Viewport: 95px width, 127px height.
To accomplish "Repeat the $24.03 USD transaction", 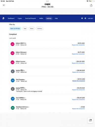I will (x=78, y=63).
